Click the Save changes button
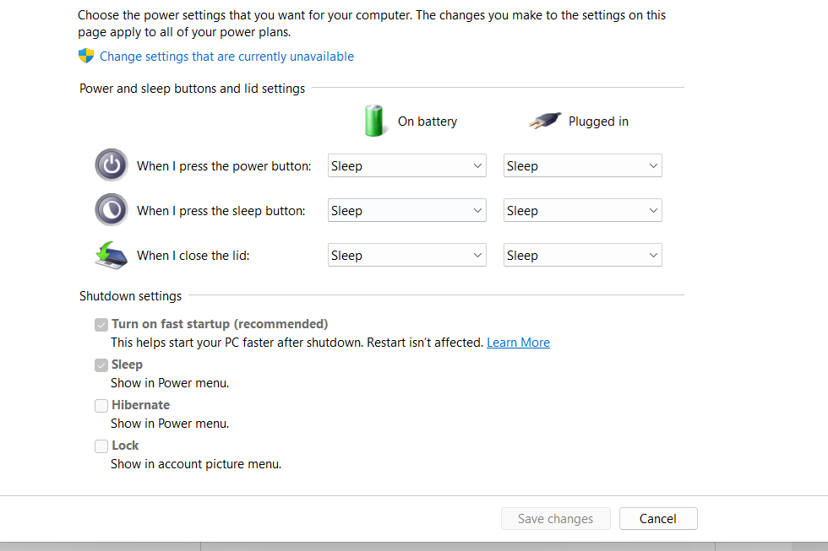 (555, 519)
